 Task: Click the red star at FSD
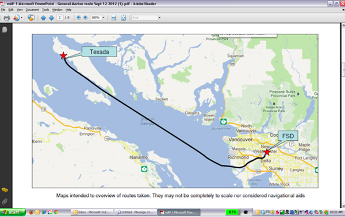(x=267, y=152)
